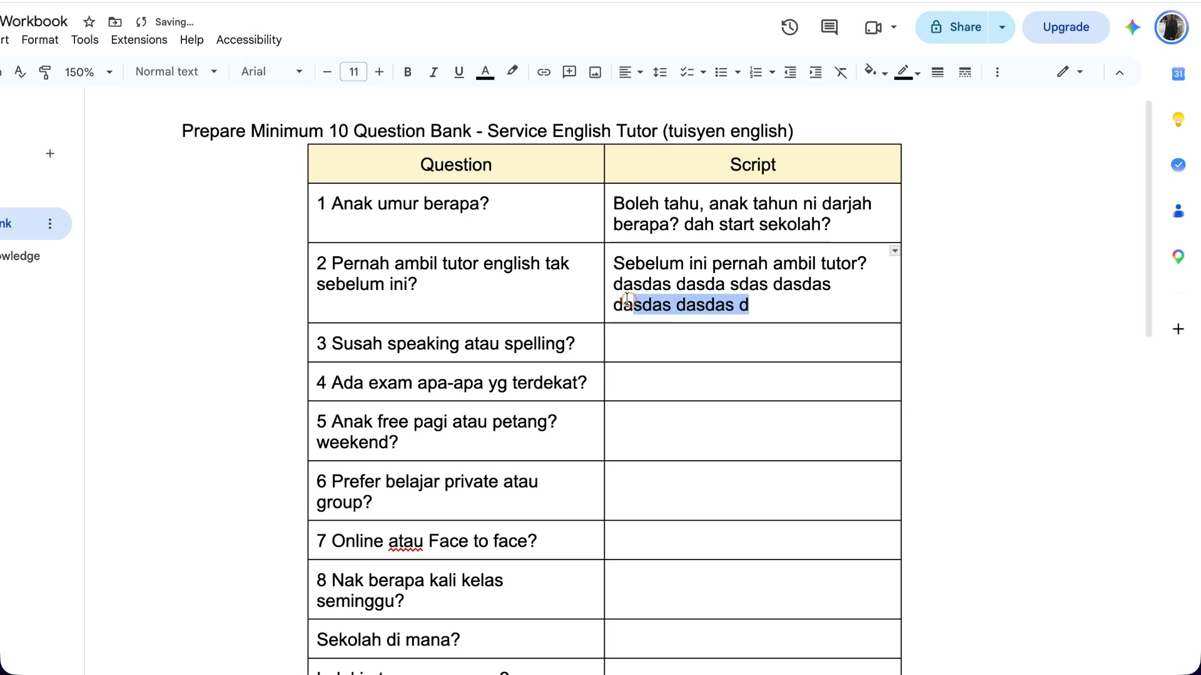Open Google Tasks side panel
Image resolution: width=1201 pixels, height=675 pixels.
[x=1178, y=165]
